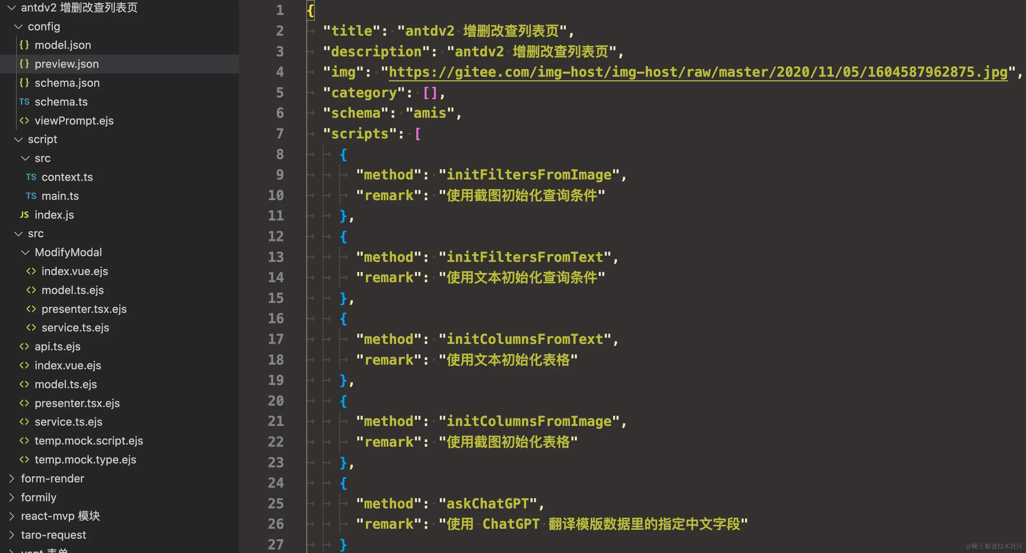Click the JSON icon beside model.json
Screen dimensions: 1026x553
[x=24, y=45]
